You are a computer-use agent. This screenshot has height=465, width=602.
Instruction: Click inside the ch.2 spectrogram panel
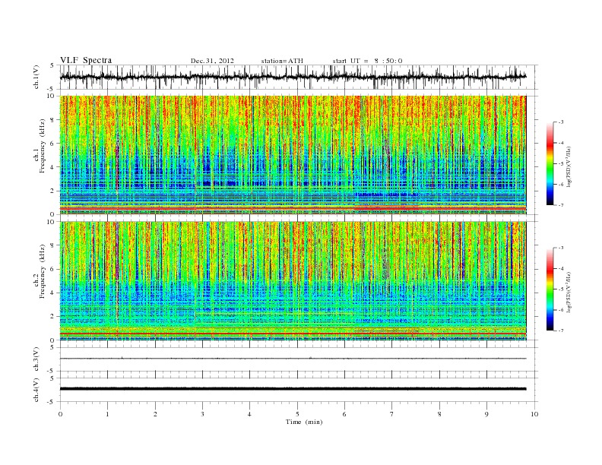pos(293,281)
